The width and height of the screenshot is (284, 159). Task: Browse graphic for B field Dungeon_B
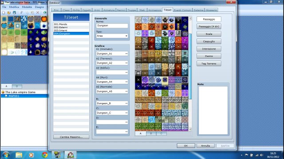point(126,103)
